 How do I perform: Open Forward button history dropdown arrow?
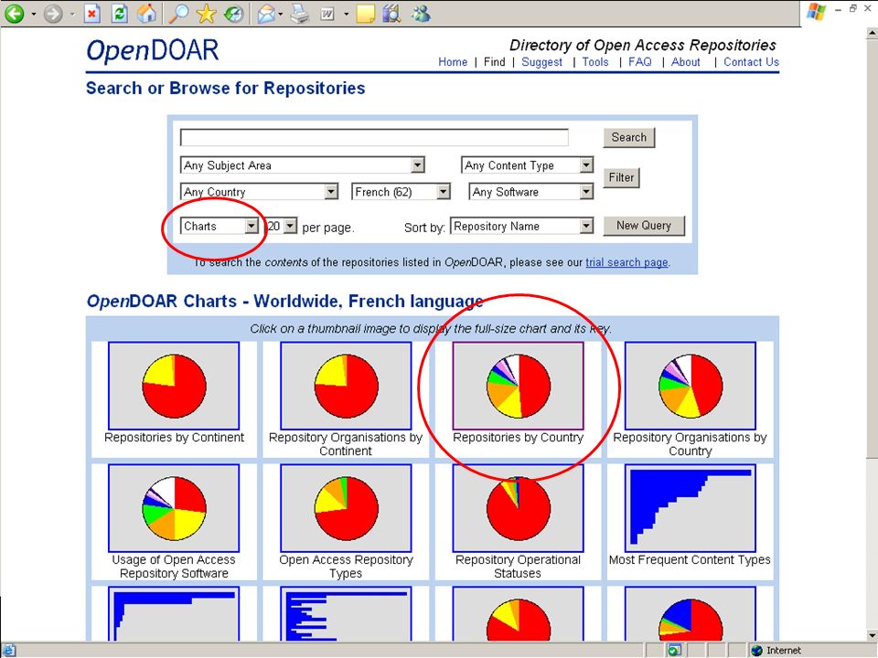point(71,14)
